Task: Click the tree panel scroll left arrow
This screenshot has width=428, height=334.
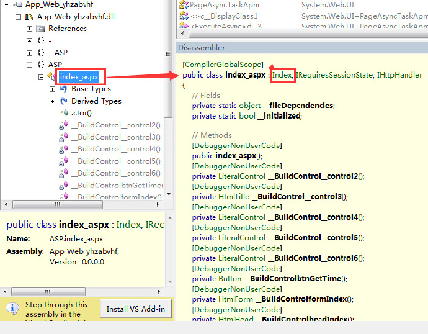Action: [6, 204]
